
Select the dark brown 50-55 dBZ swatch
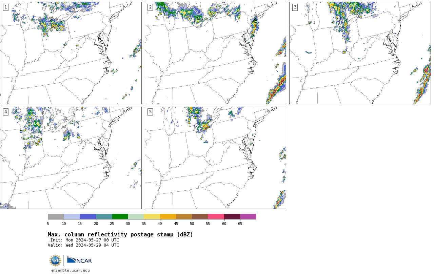pyautogui.click(x=200, y=217)
